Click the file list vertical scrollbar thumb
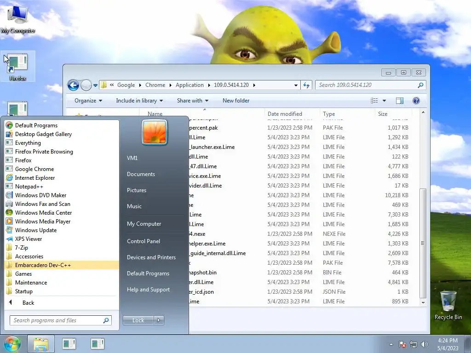The height and width of the screenshot is (353, 471). click(423, 243)
